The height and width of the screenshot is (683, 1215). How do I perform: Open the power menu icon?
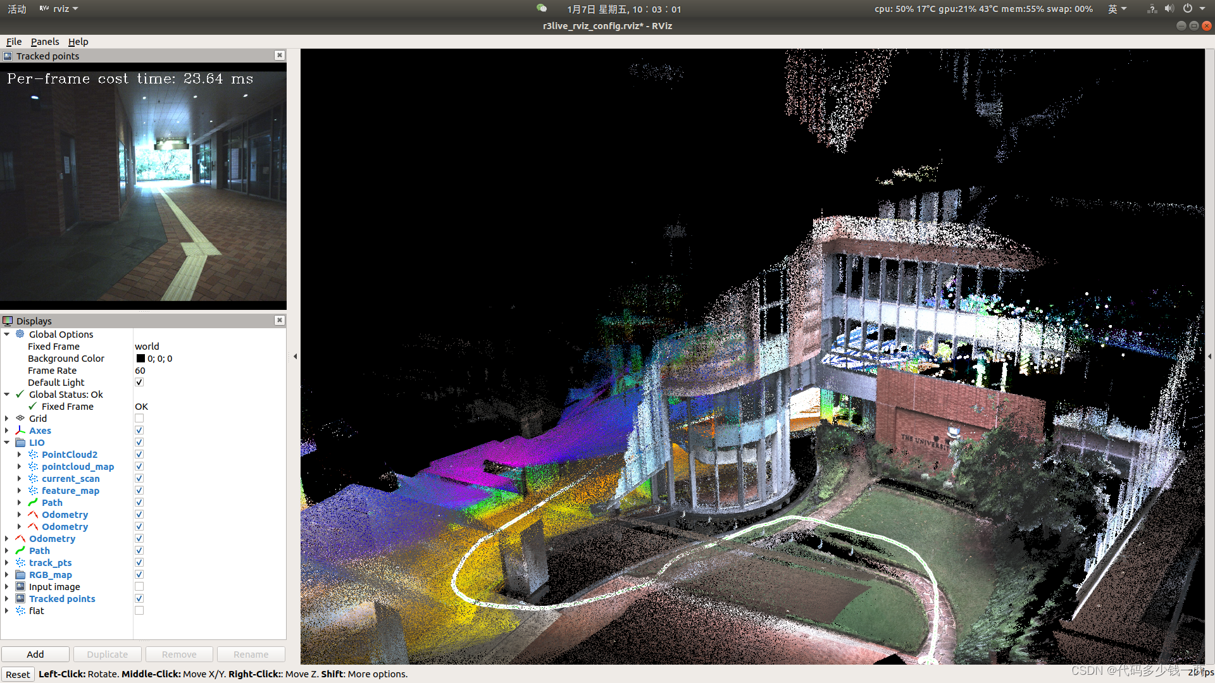click(1188, 8)
